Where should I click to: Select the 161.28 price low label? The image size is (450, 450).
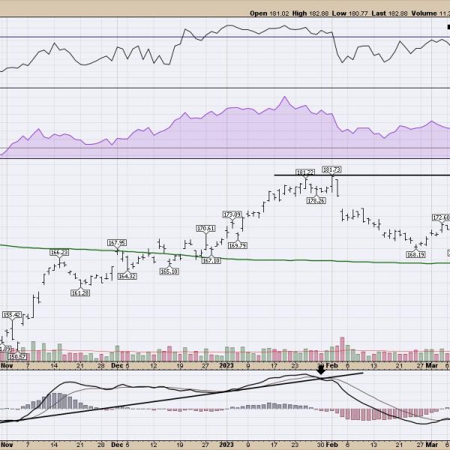80,293
